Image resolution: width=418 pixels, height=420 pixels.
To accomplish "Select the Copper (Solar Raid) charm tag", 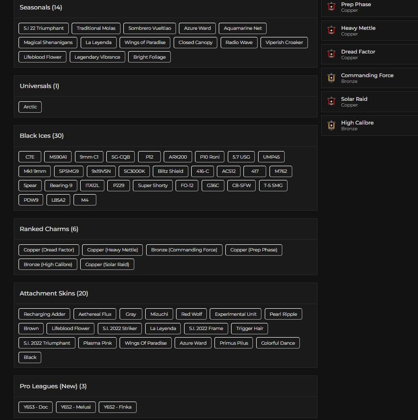I will point(107,265).
